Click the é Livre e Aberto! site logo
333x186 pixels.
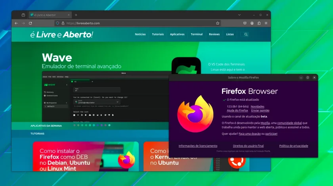pyautogui.click(x=61, y=35)
